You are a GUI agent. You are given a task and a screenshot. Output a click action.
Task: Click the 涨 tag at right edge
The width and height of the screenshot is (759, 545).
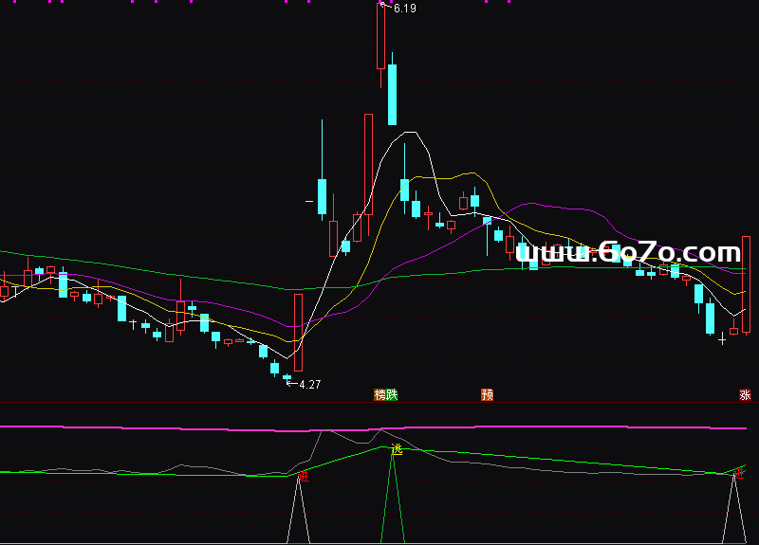[745, 394]
